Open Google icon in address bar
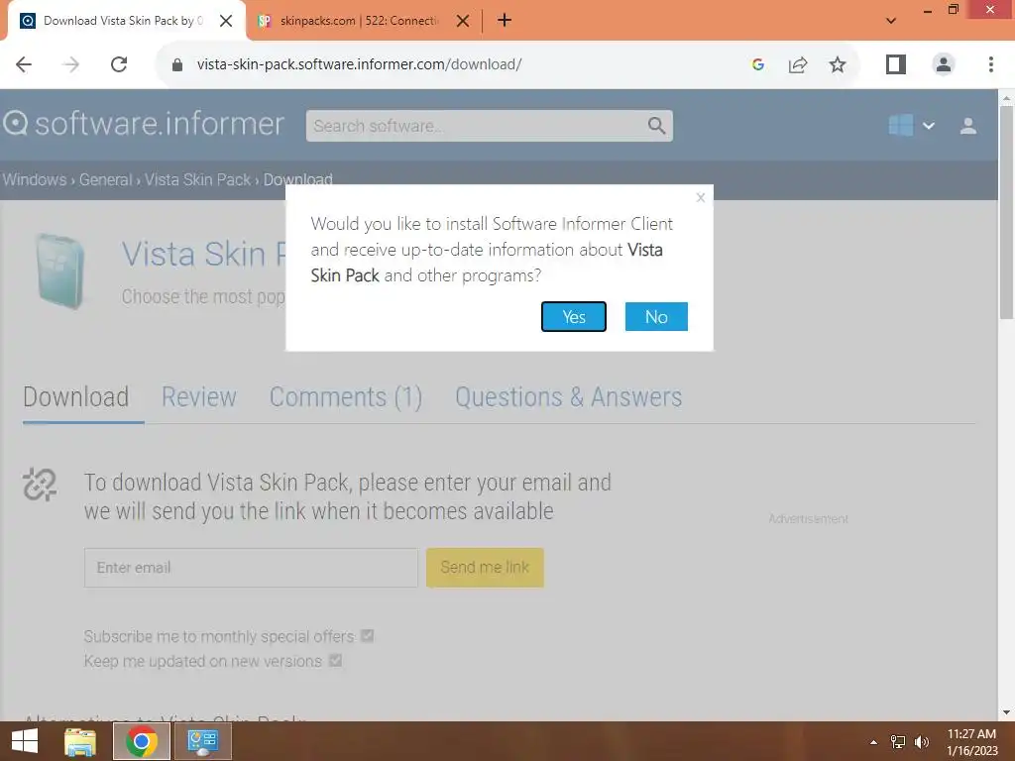Image resolution: width=1015 pixels, height=761 pixels. point(758,64)
